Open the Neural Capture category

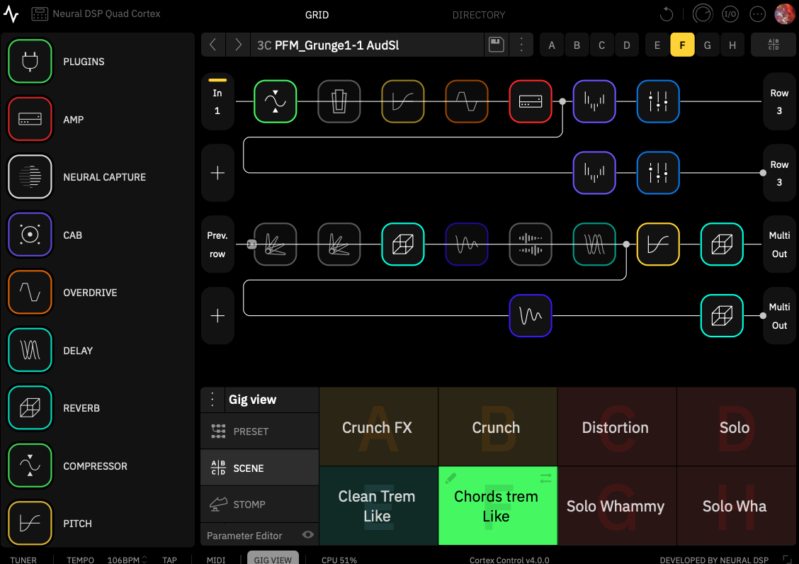coord(30,177)
